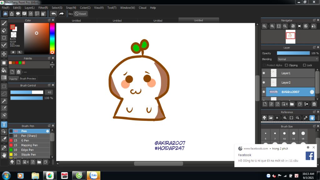Activate the eyedropper in Reference panel
This screenshot has width=320, height=180.
(306, 118)
